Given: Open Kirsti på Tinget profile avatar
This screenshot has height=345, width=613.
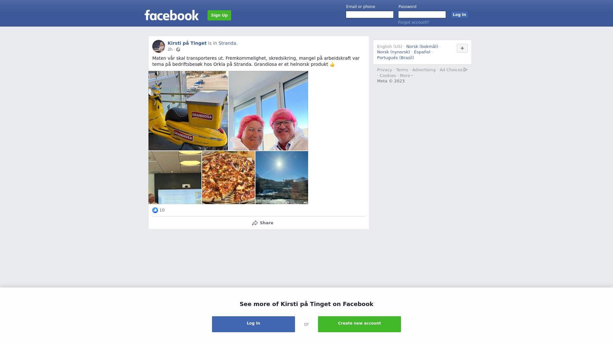Looking at the screenshot, I should pos(159,46).
